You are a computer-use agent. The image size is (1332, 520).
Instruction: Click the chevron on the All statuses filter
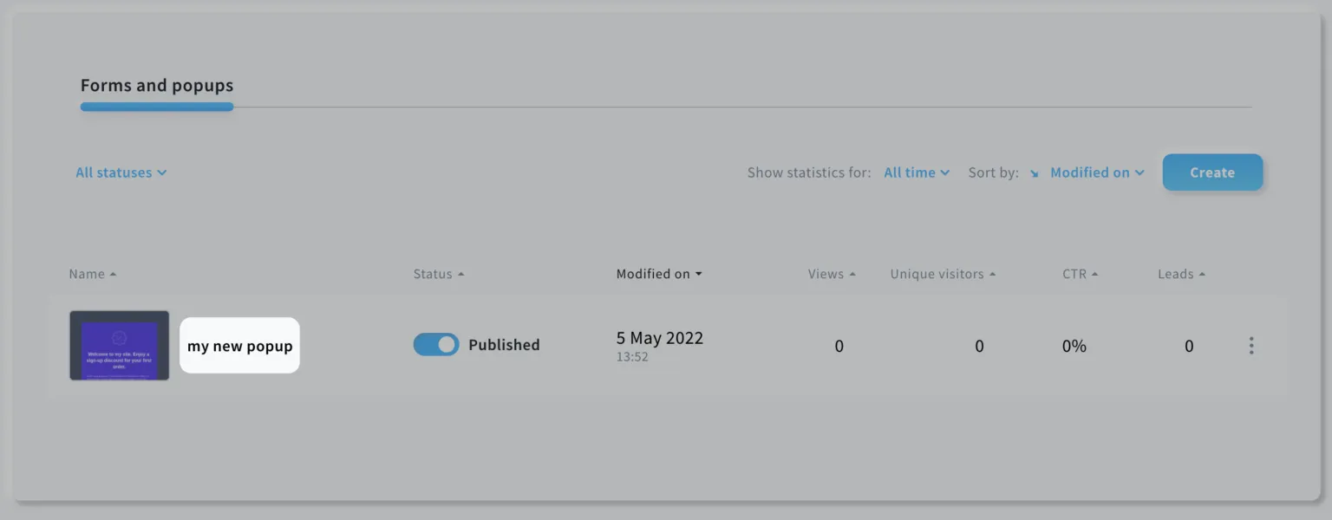click(161, 172)
